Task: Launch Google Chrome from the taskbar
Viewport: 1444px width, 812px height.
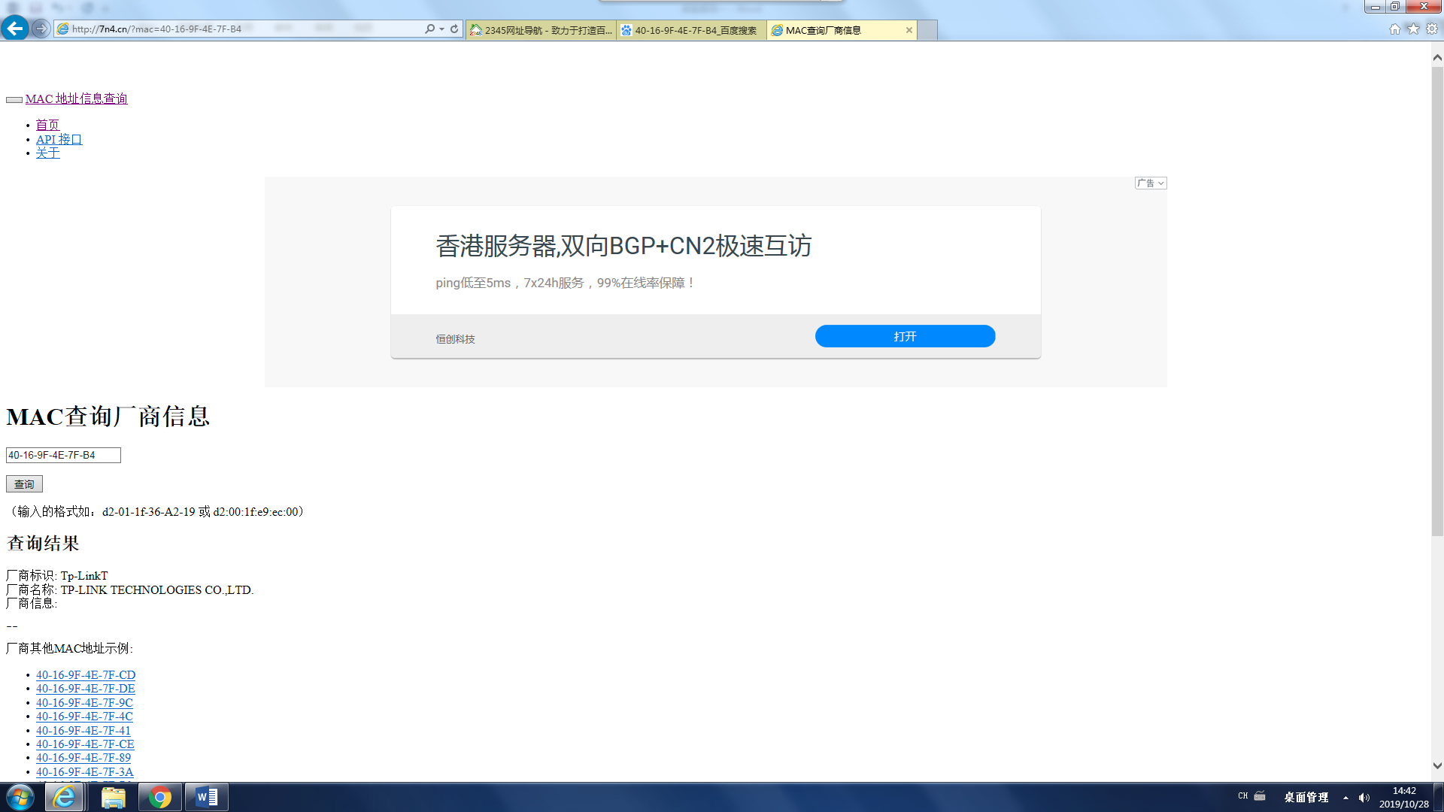Action: coord(159,797)
